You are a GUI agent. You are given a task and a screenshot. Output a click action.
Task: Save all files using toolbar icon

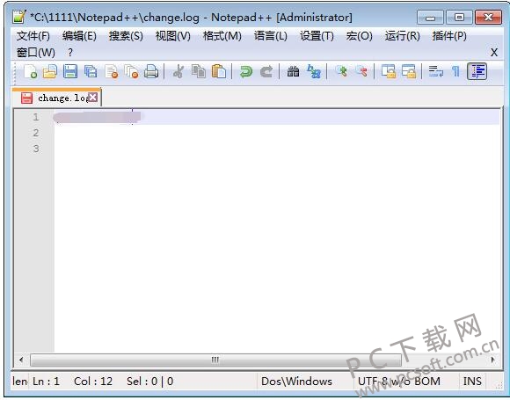91,71
